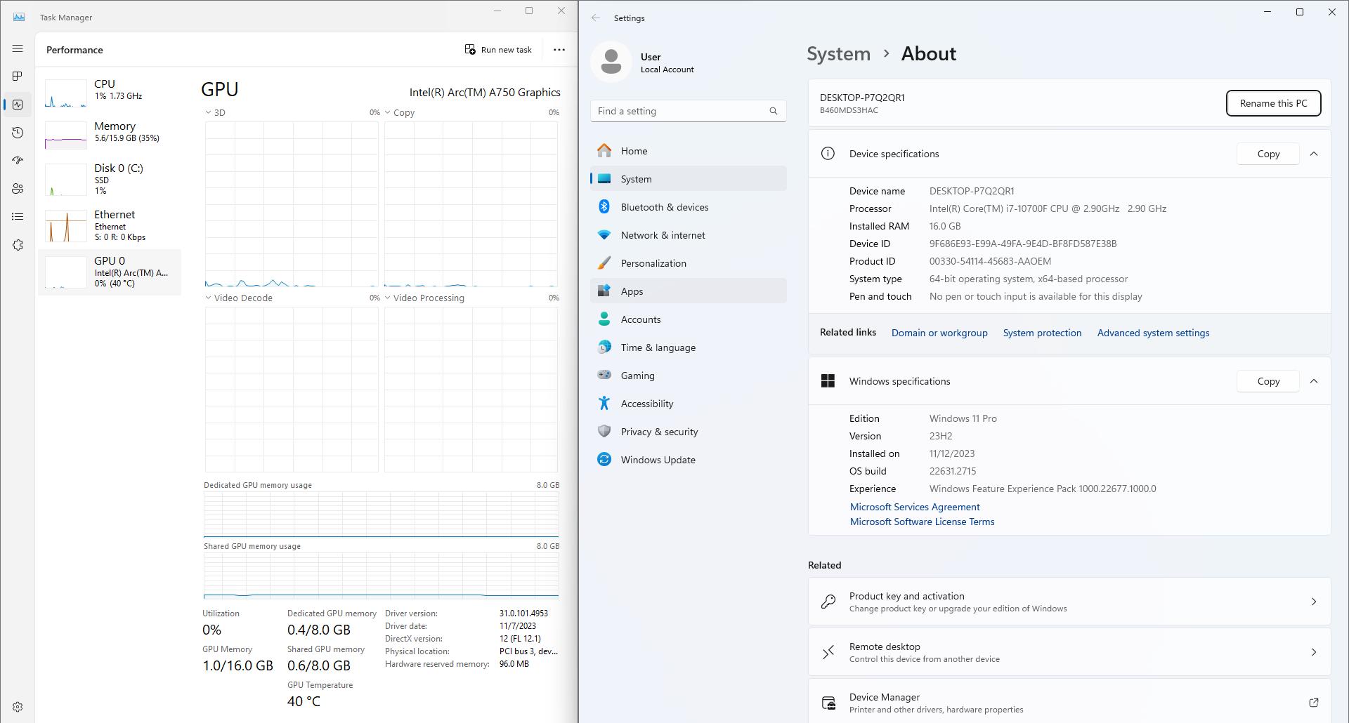Open Gaming settings page
Screen dimensions: 1349x723
coord(688,376)
